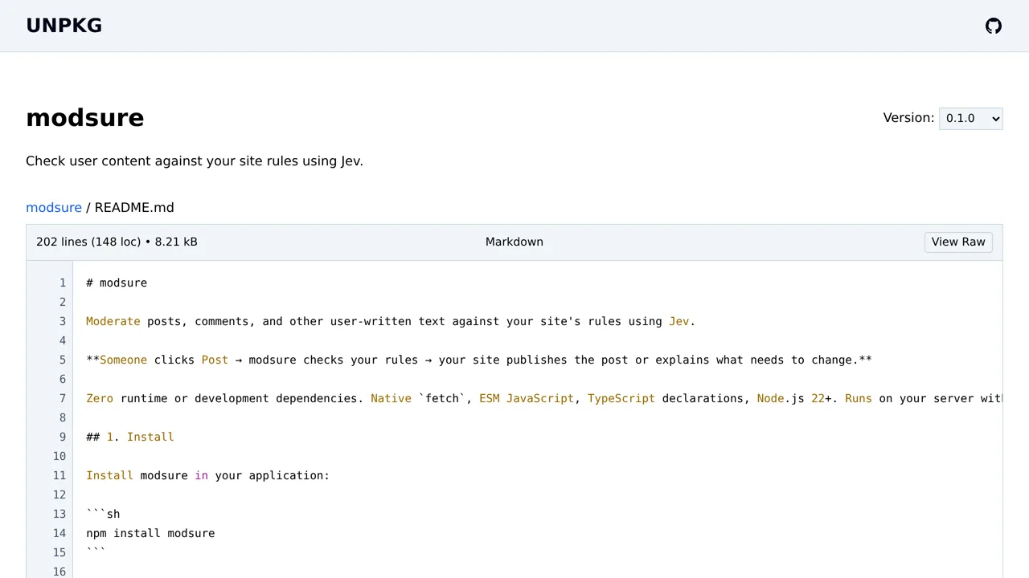Select line number 15
This screenshot has height=578, width=1029.
click(x=59, y=552)
